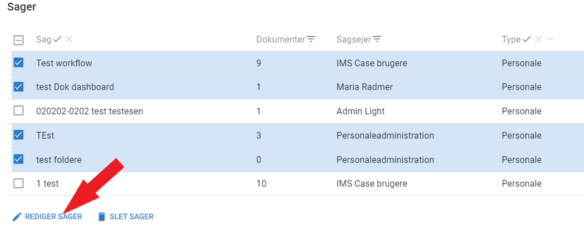Click the Sagsejer column header
584x233 pixels.
[x=354, y=39]
